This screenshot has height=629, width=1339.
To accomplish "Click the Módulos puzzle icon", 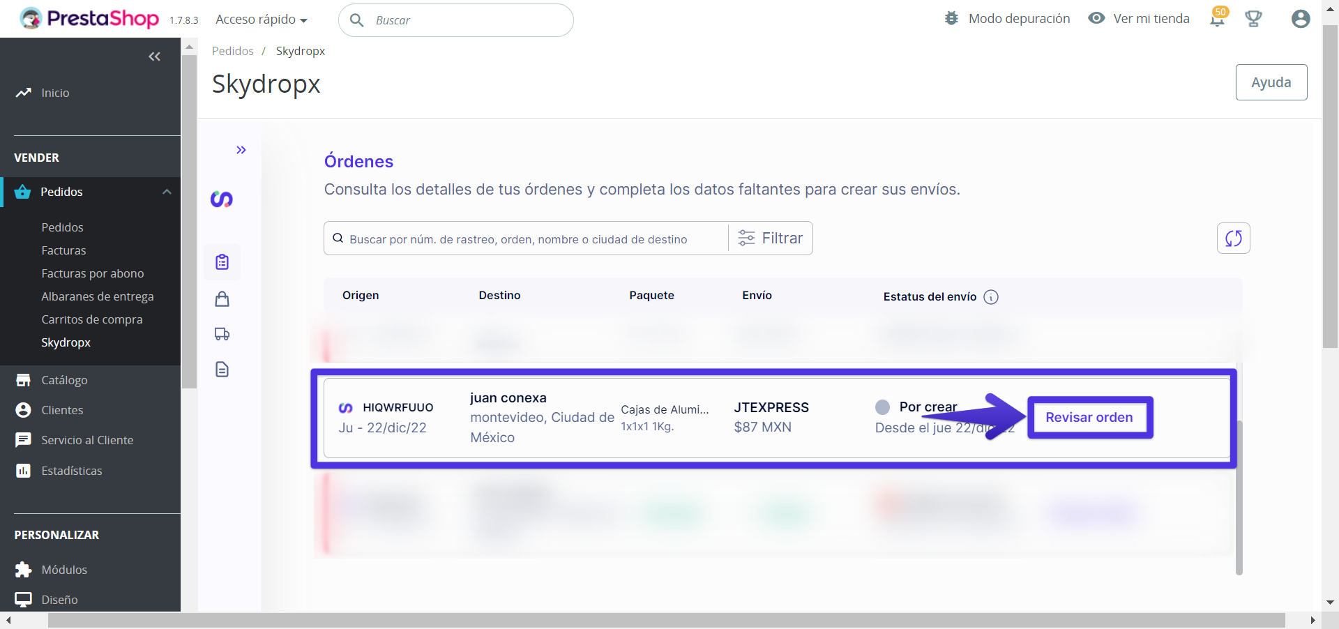I will pyautogui.click(x=23, y=570).
